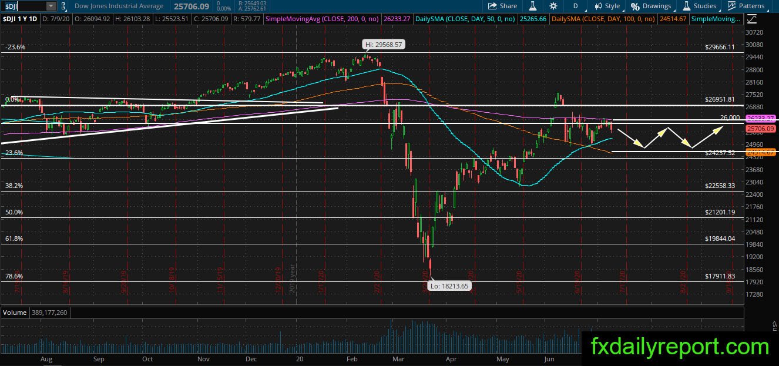Change the D aggregation period button

576,6
